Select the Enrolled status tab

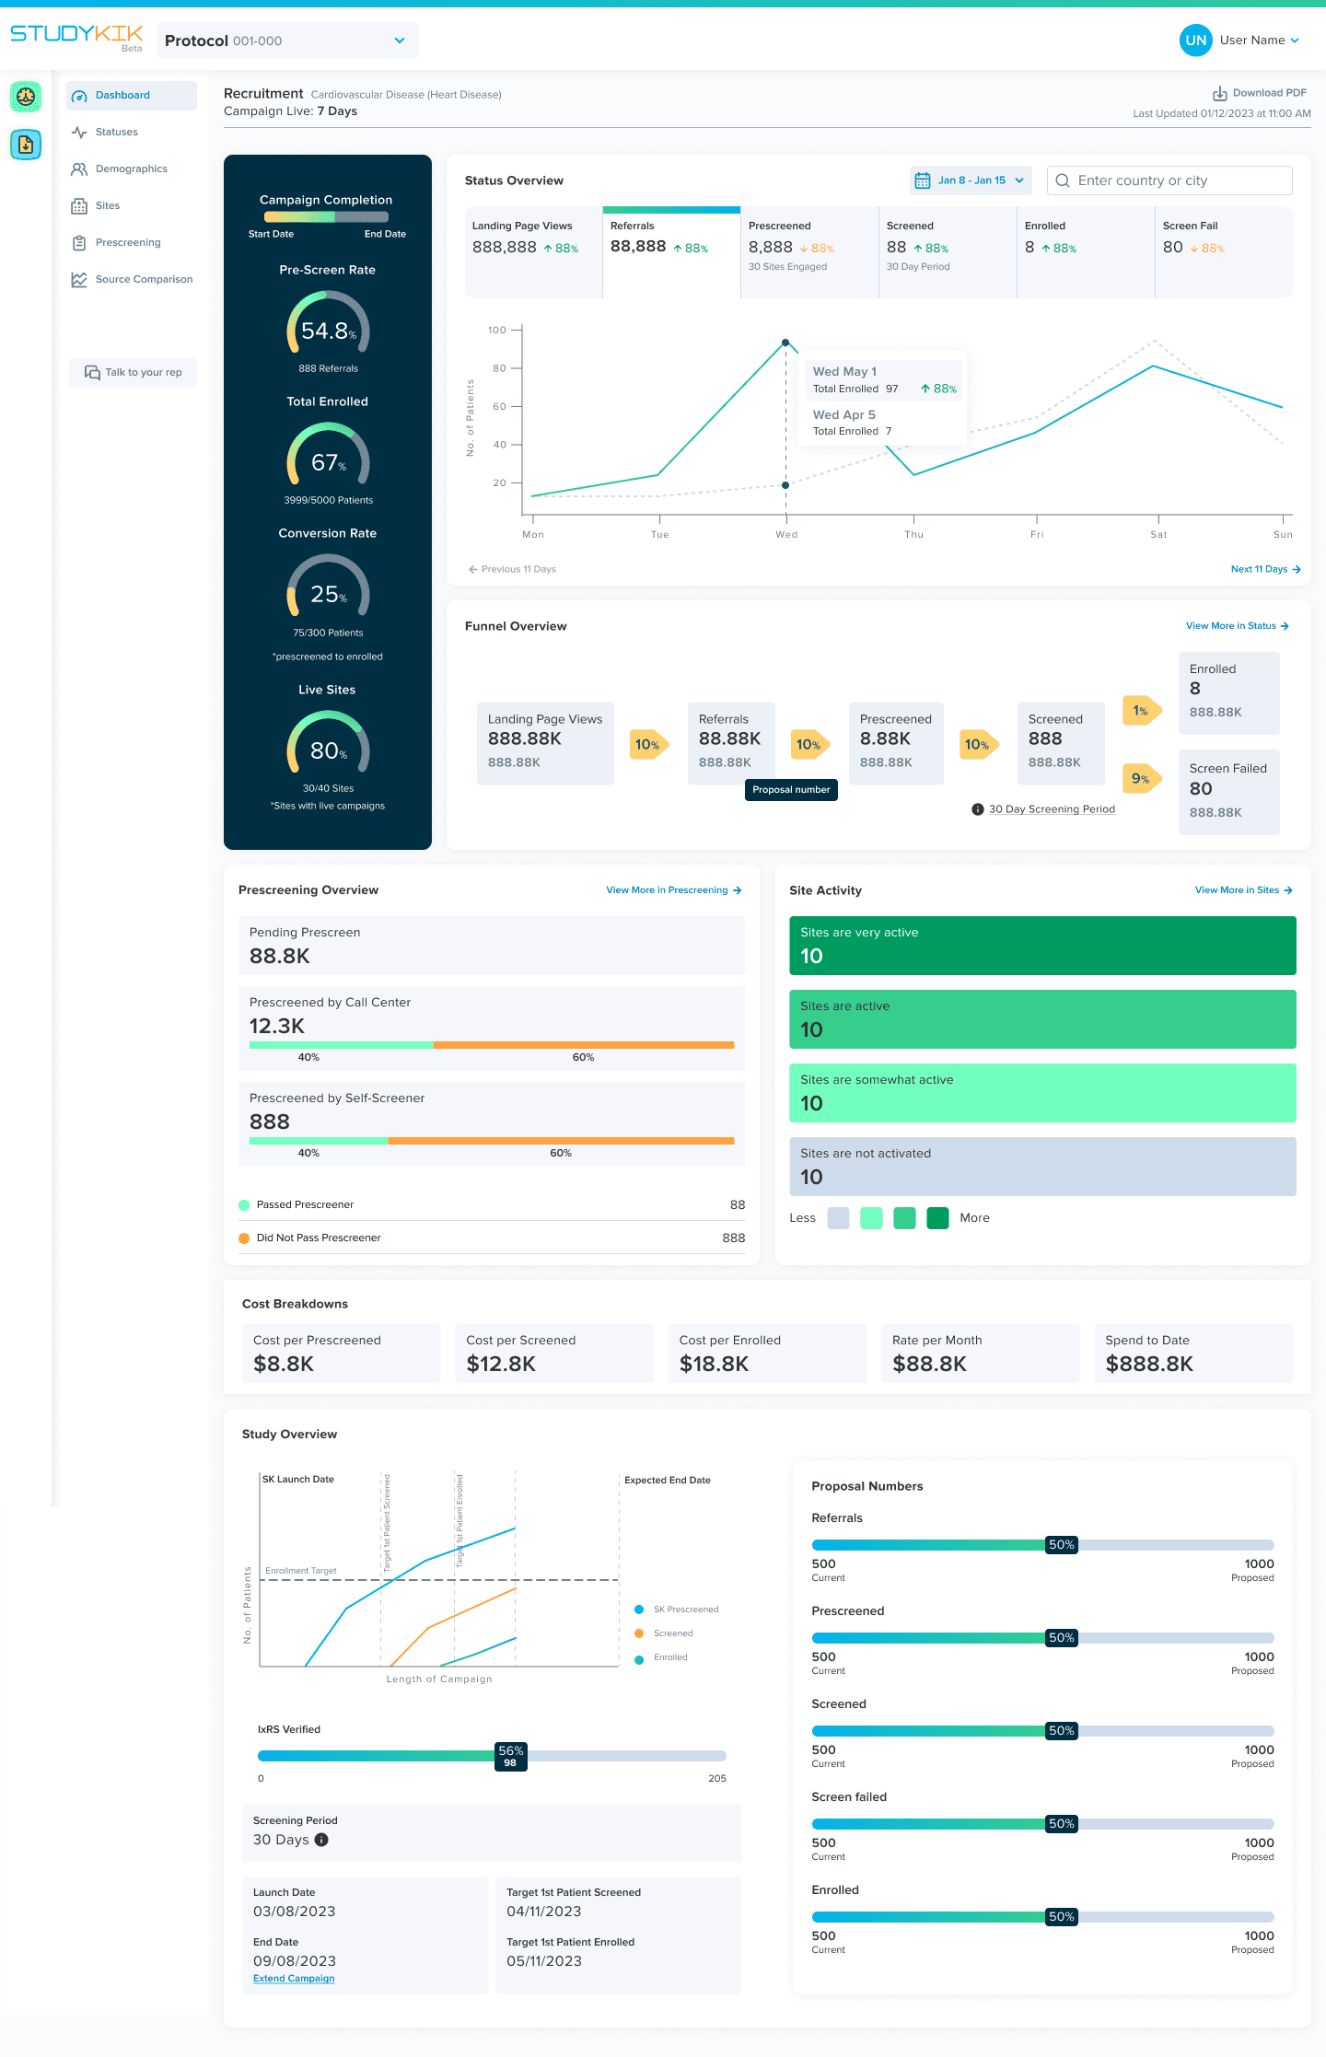coord(1086,252)
